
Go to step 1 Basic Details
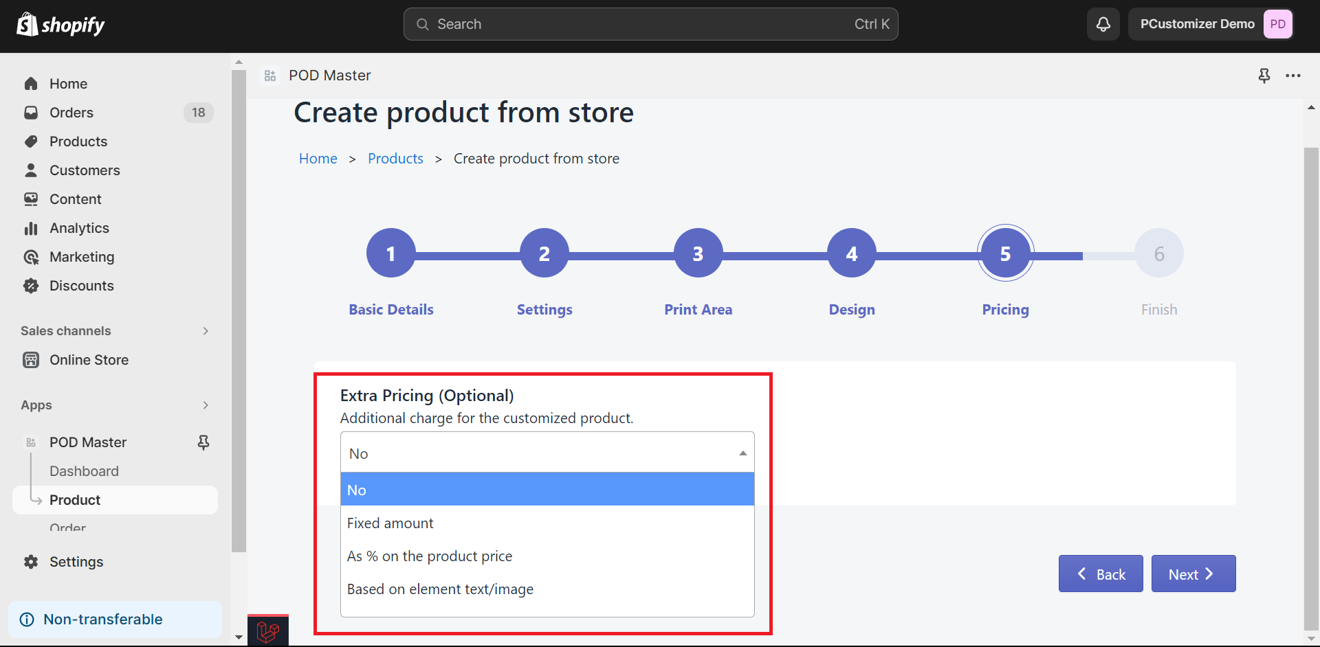pyautogui.click(x=391, y=253)
